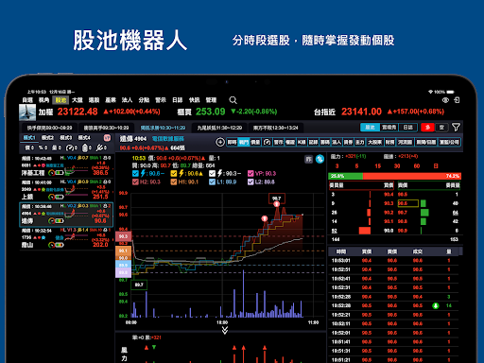The width and height of the screenshot is (484, 363).
Task: Select the 上銀 stock row
Action: click(x=66, y=190)
